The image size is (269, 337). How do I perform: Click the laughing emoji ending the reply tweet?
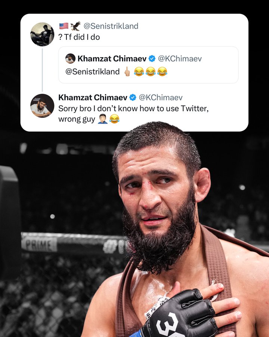[114, 119]
